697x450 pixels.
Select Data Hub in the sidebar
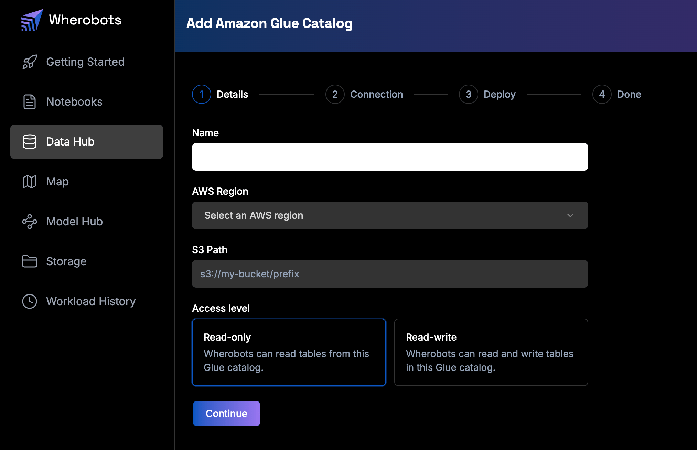pos(87,142)
